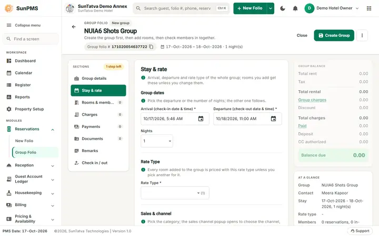The height and width of the screenshot is (236, 379).
Task: Click 'PMS Date: 17-Oct-2026' in the footer
Action: coord(25,231)
